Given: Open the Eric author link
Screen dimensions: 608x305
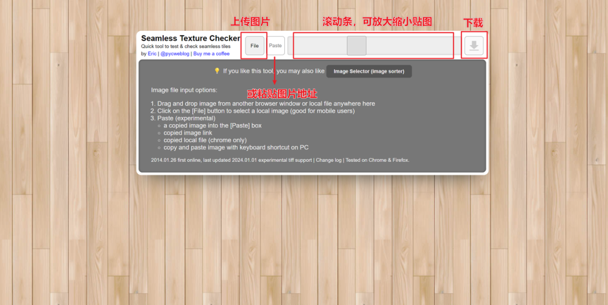Looking at the screenshot, I should 152,53.
